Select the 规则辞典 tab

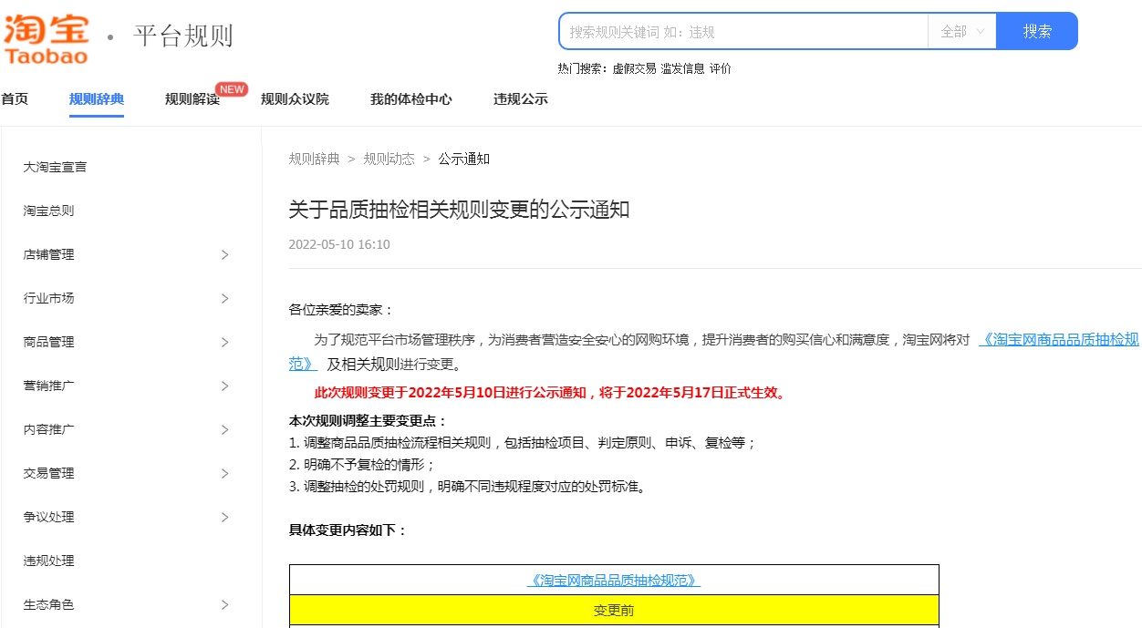pyautogui.click(x=97, y=99)
